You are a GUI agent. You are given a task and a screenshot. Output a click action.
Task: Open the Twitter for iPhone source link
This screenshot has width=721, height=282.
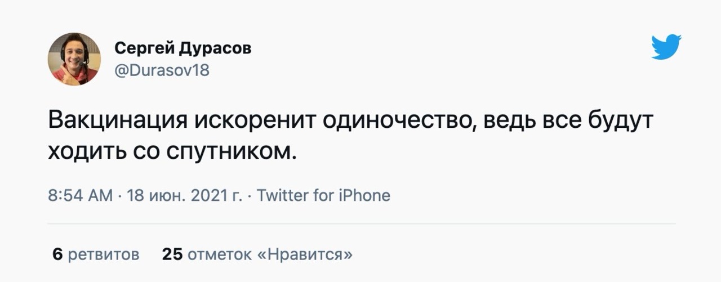coord(323,196)
